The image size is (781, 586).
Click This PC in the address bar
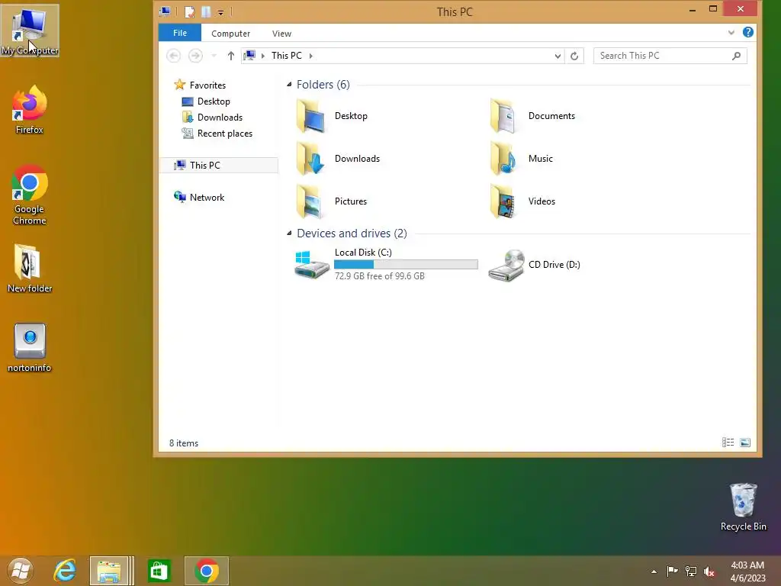point(287,55)
